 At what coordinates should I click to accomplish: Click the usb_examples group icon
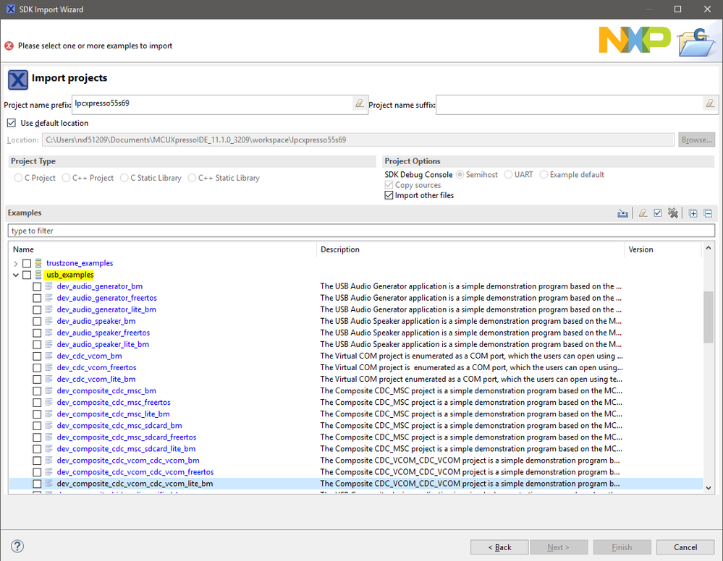click(38, 275)
